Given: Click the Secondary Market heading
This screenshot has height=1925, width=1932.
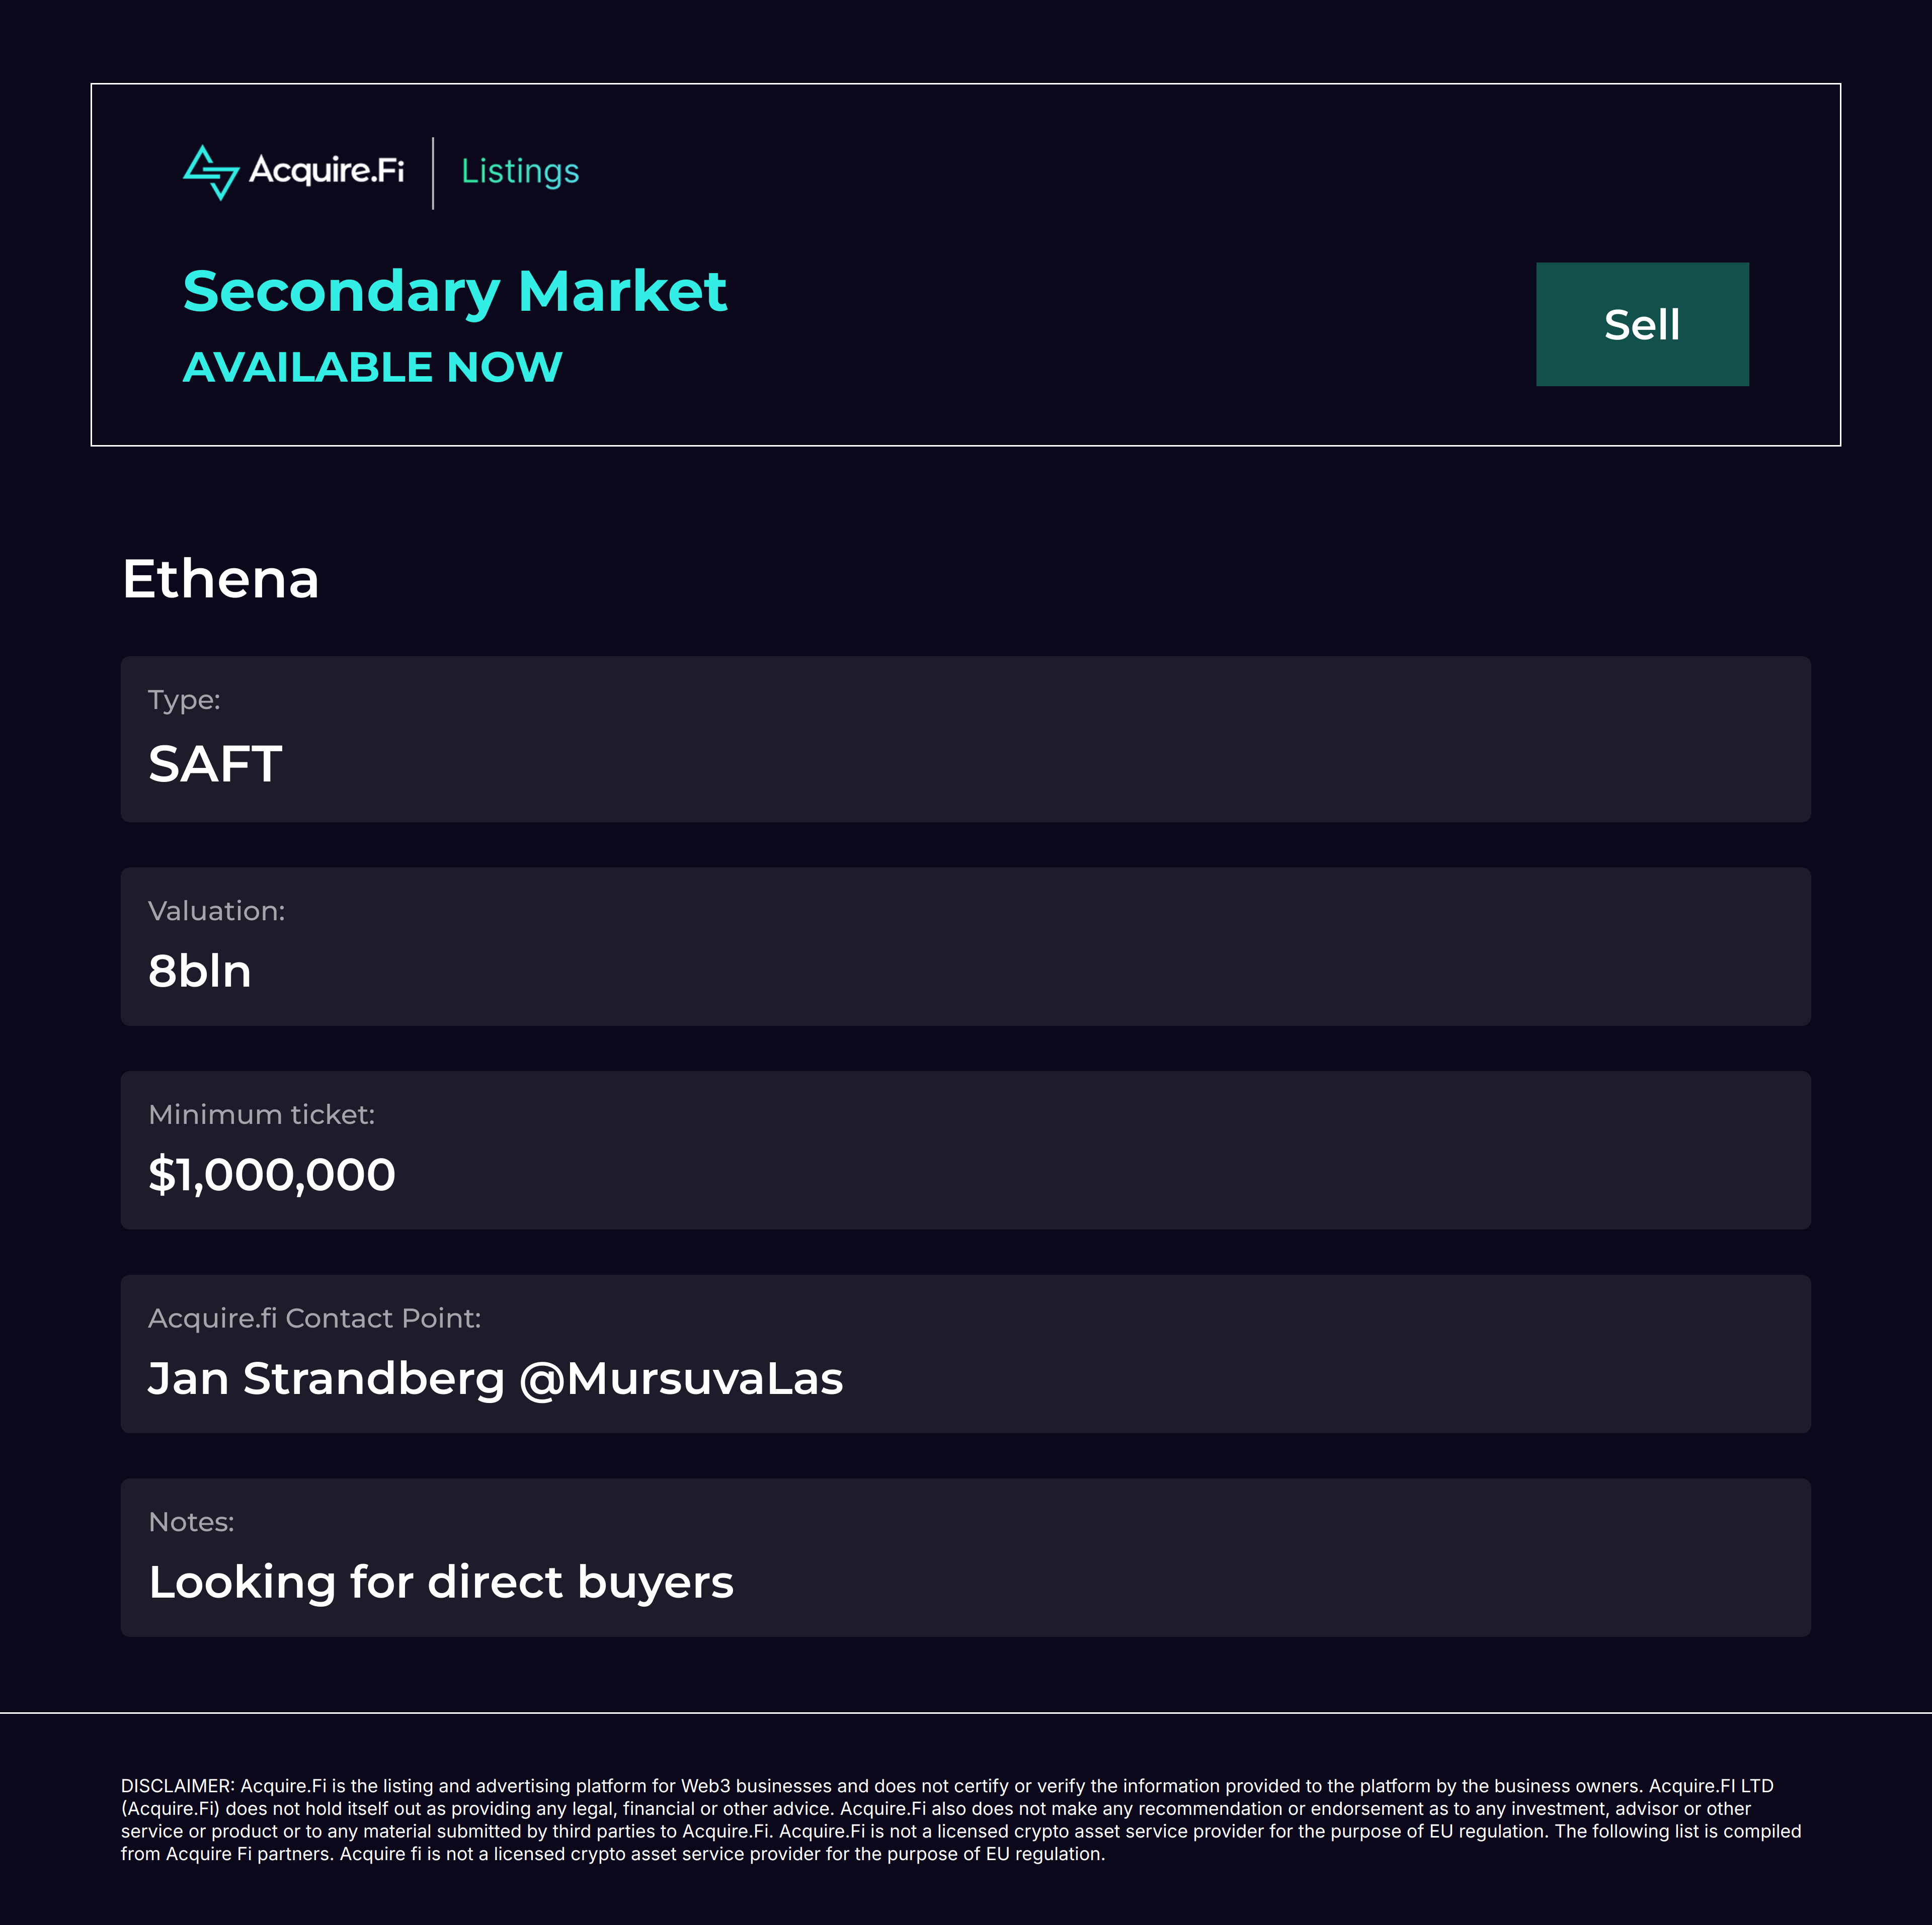Looking at the screenshot, I should 454,292.
